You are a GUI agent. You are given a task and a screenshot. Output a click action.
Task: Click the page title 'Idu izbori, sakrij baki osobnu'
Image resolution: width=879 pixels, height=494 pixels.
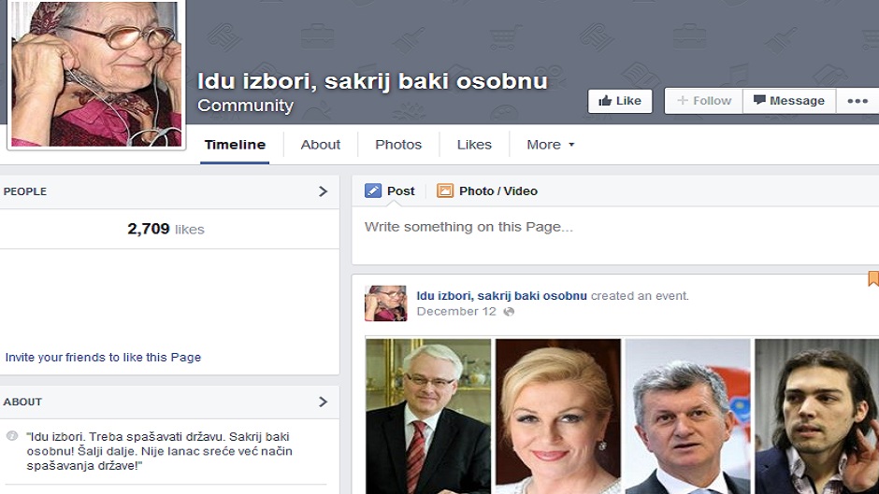[x=372, y=81]
